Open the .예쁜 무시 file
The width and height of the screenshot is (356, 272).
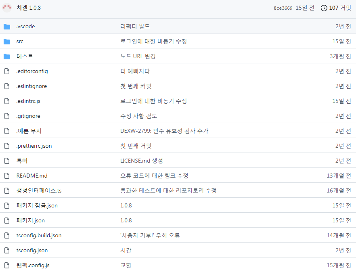pos(29,131)
